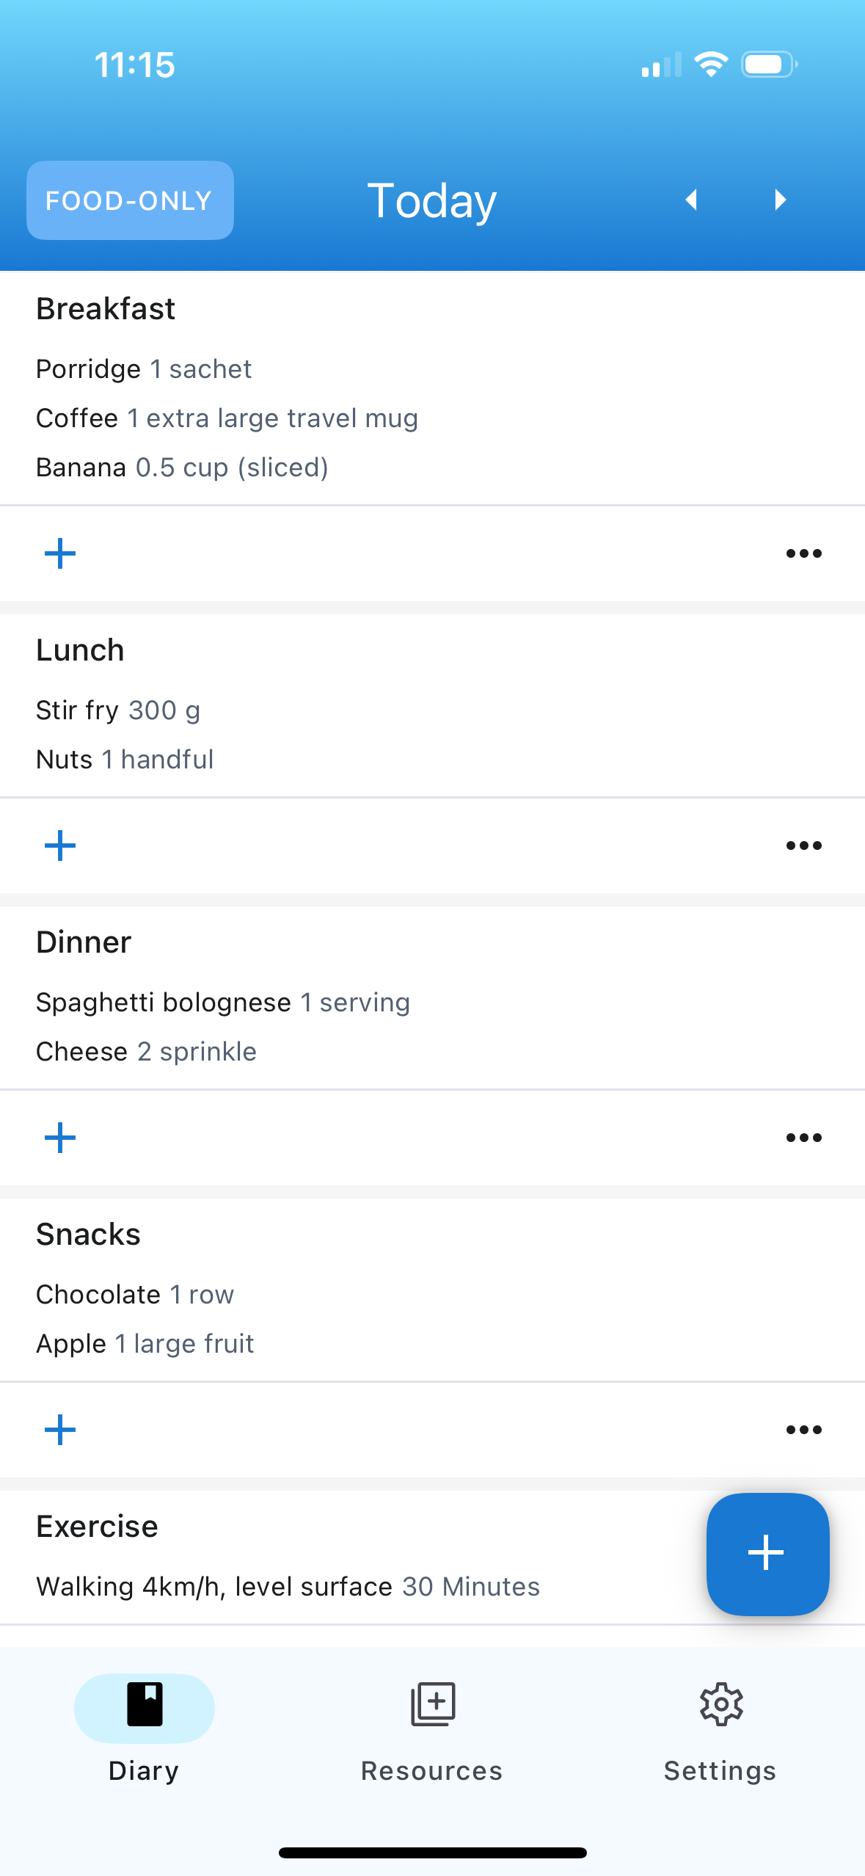The image size is (865, 1876).
Task: Tap the plus icon under Lunch
Action: pos(60,846)
